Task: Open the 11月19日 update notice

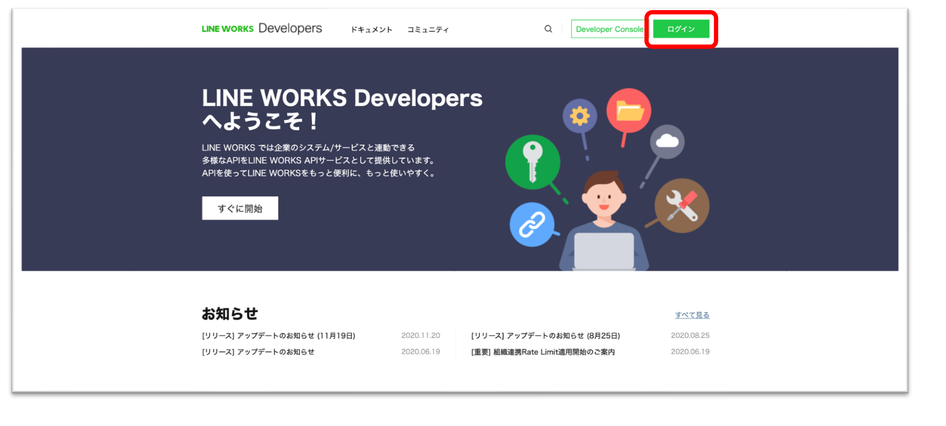Action: coord(278,335)
